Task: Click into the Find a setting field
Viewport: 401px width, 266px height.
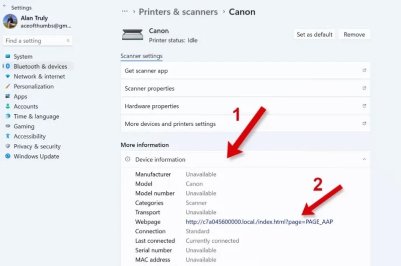Action: tap(38, 41)
